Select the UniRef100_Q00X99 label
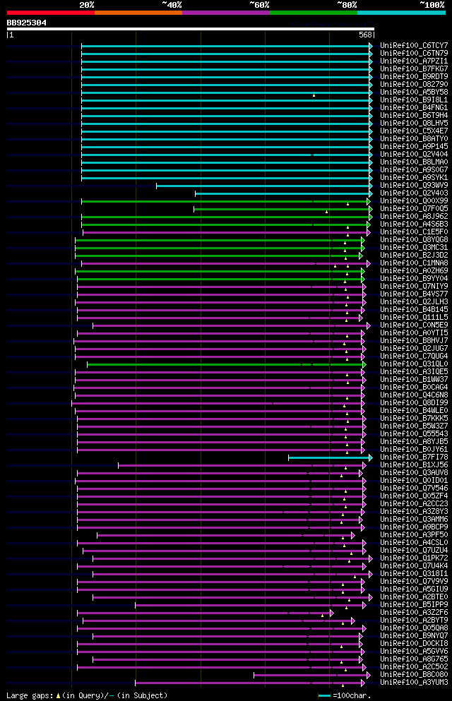The image size is (452, 701). pos(414,200)
